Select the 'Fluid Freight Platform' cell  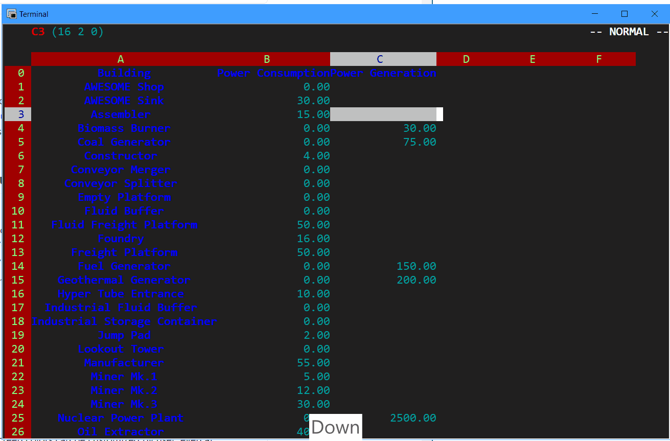click(x=124, y=225)
